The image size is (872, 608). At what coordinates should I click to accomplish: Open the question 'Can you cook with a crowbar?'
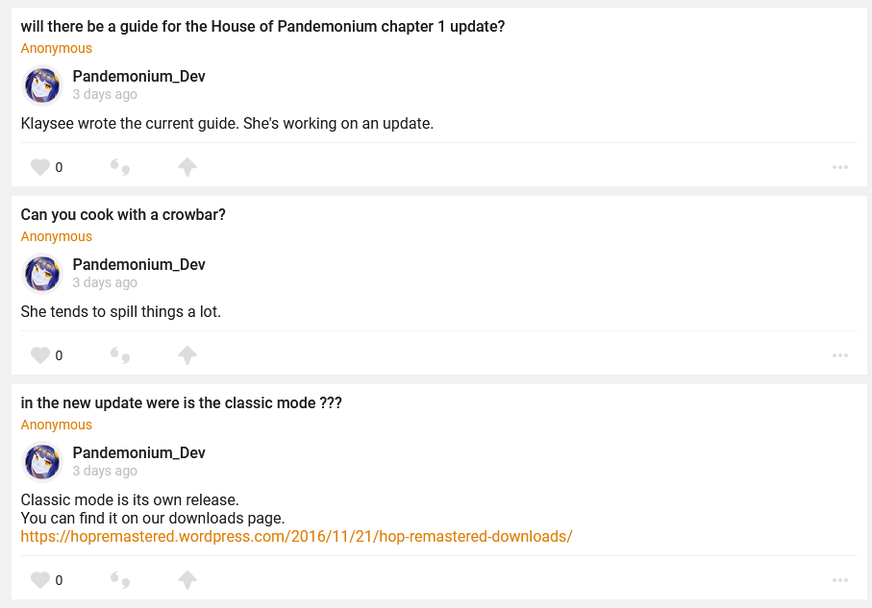tap(123, 215)
